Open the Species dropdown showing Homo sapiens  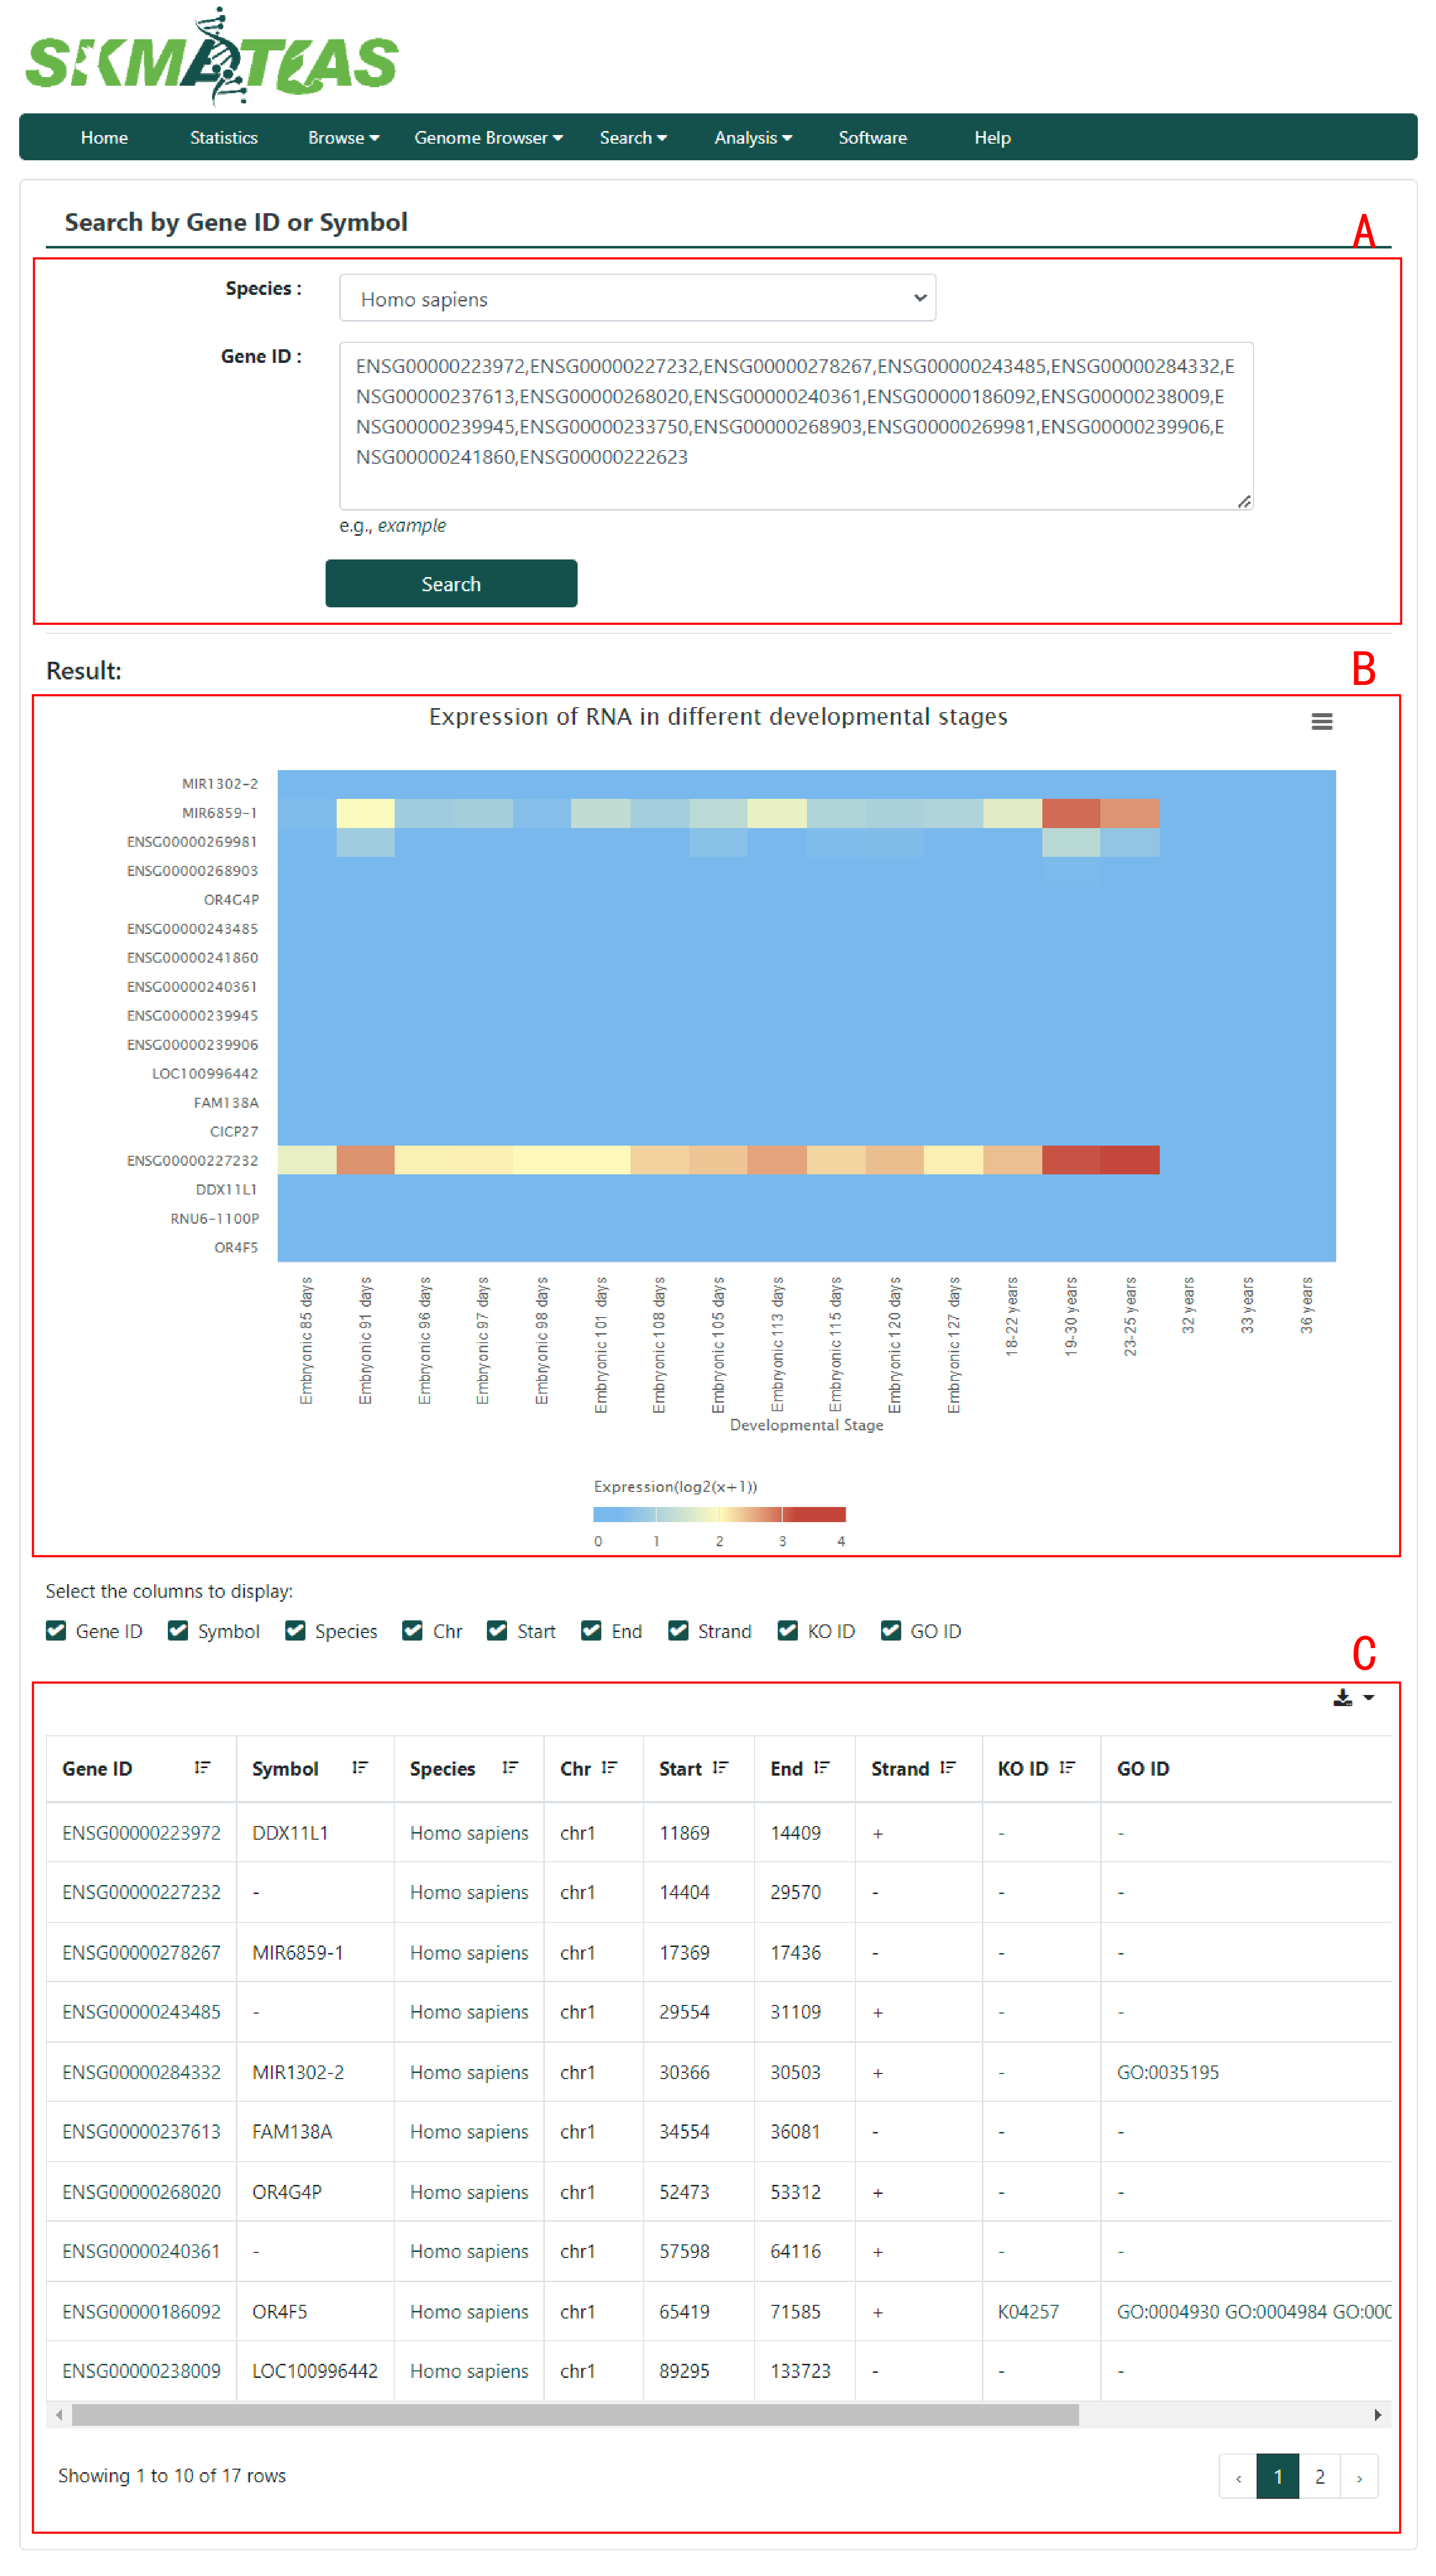[637, 298]
